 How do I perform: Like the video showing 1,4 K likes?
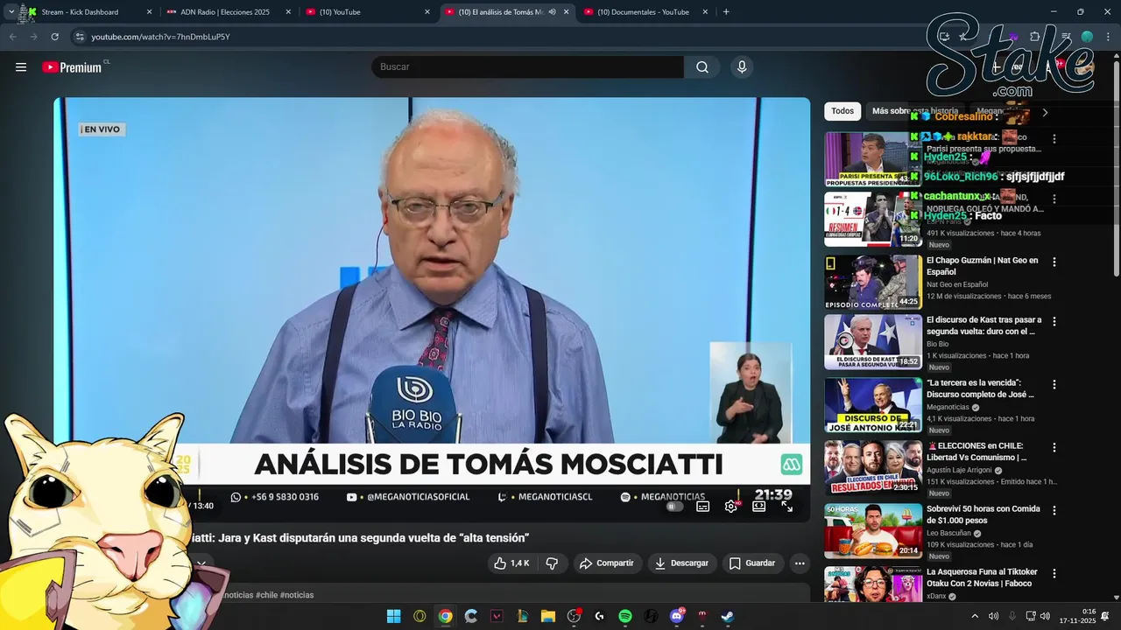point(511,563)
